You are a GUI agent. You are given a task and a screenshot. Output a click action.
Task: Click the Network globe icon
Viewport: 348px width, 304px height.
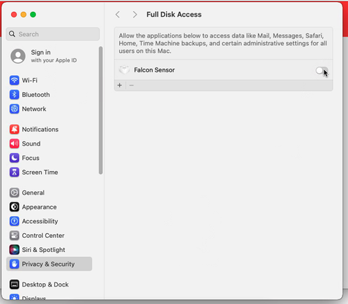click(15, 109)
